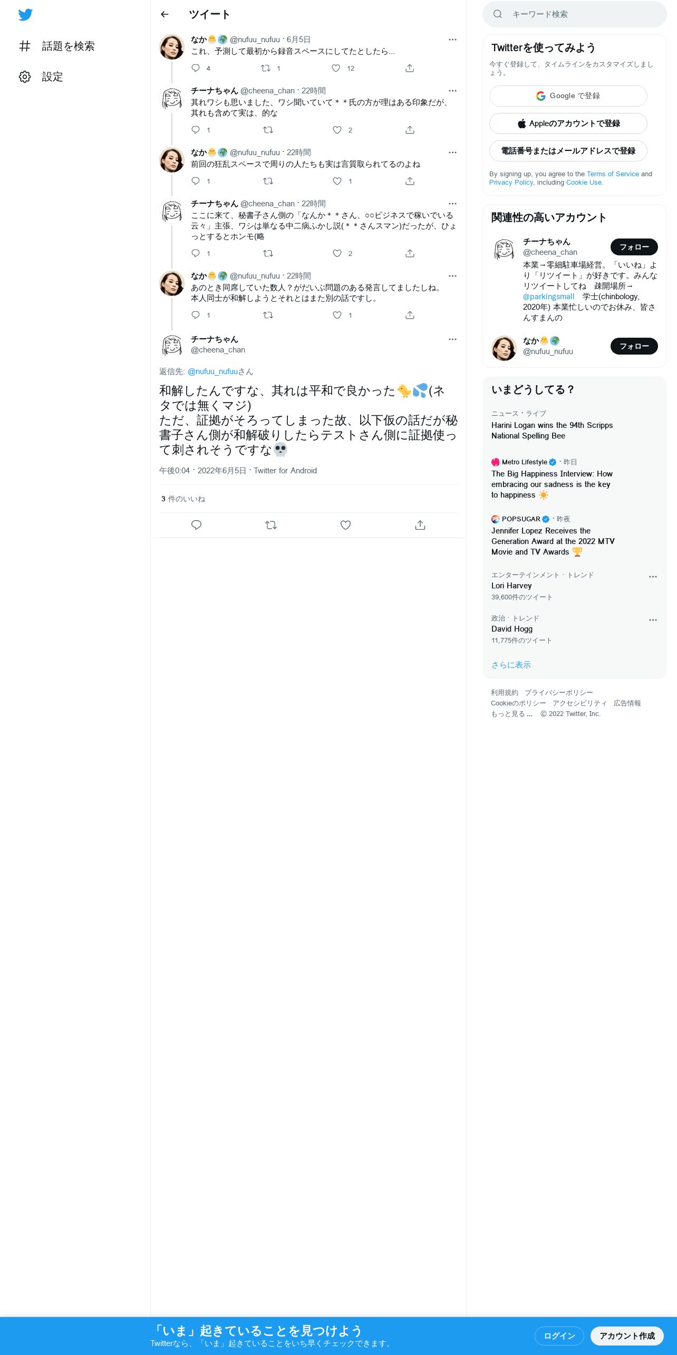Click the reply icon under the main tweet
This screenshot has height=1355, width=677.
point(196,525)
